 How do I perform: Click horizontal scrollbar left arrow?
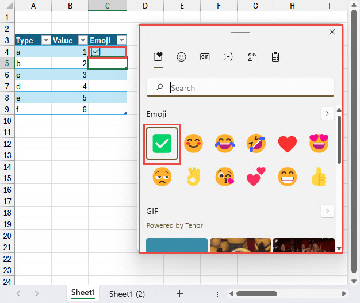point(231,294)
